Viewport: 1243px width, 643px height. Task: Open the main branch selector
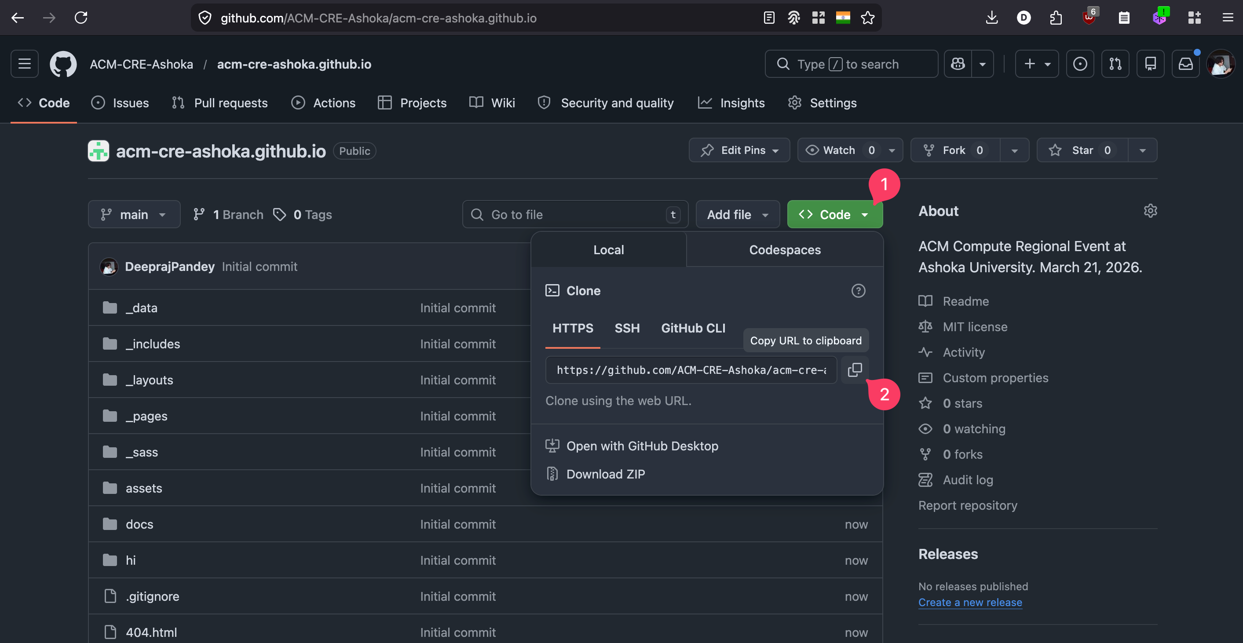pyautogui.click(x=134, y=214)
